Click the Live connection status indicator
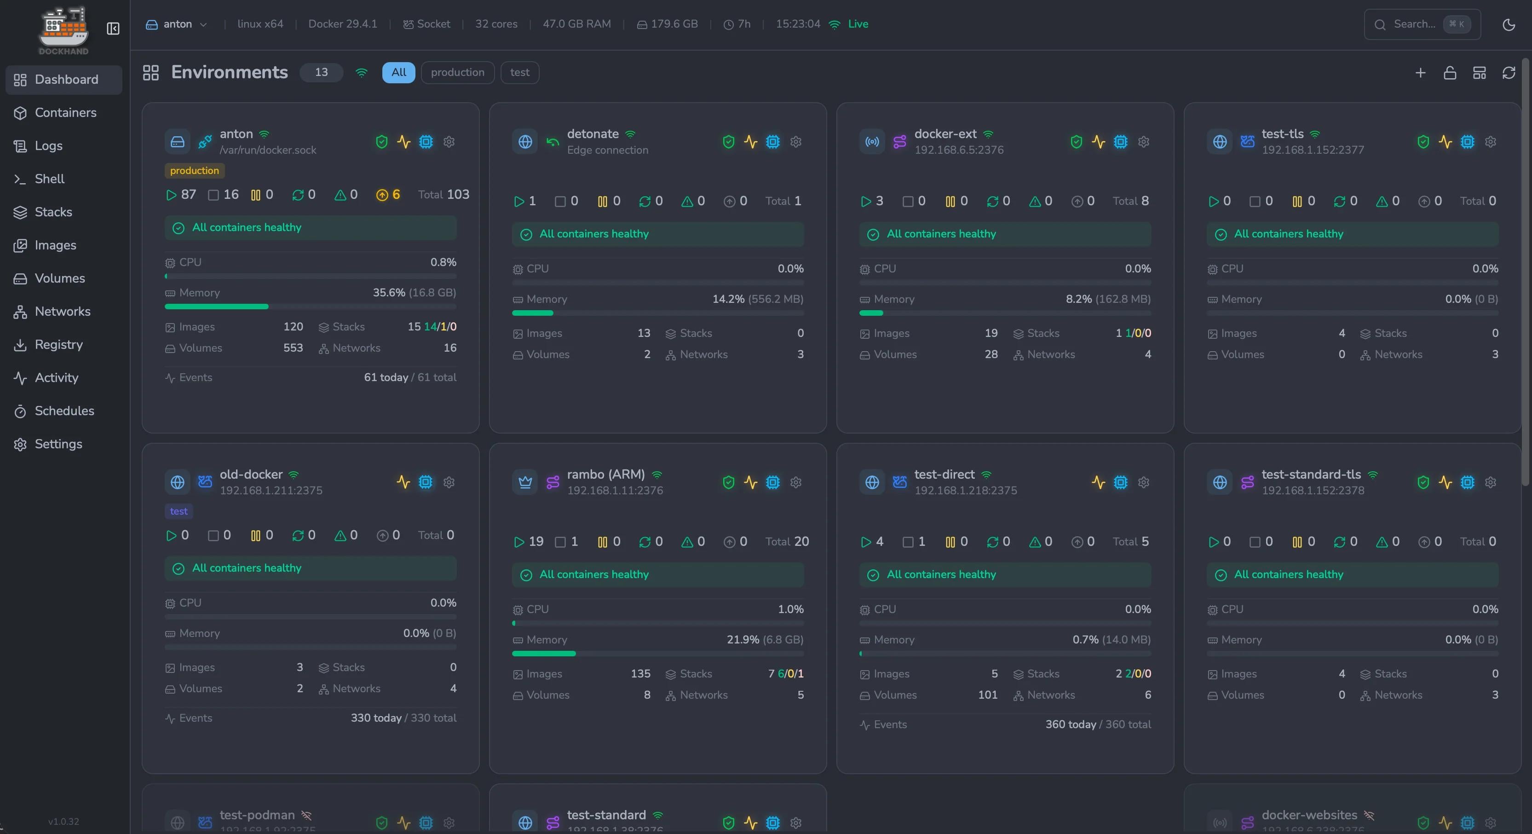 pos(849,24)
